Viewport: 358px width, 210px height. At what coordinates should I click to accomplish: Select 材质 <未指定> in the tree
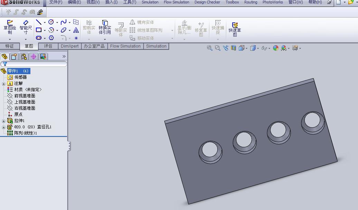pyautogui.click(x=28, y=90)
